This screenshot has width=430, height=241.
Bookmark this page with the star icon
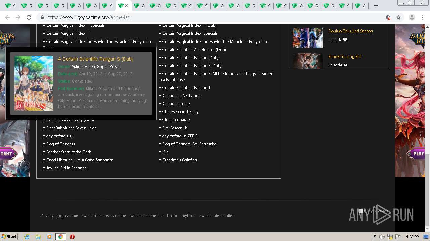[x=398, y=17]
